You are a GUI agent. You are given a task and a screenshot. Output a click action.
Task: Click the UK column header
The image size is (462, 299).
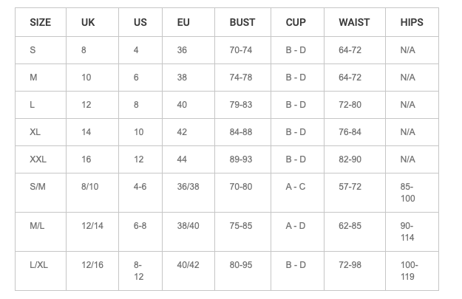pos(88,22)
